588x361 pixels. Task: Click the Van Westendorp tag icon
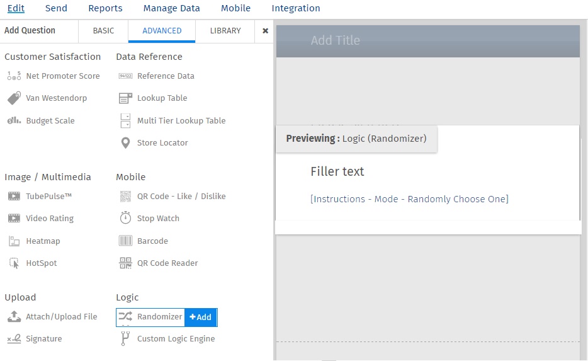coord(14,98)
